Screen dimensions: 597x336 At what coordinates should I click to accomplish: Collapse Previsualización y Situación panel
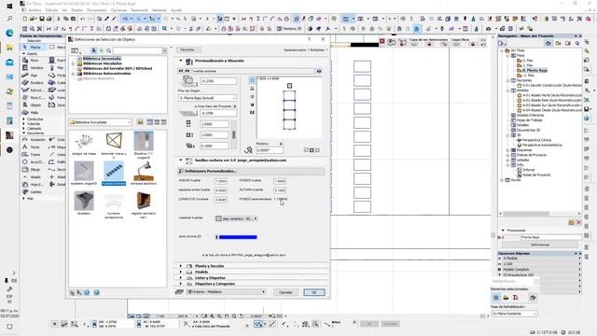click(x=180, y=61)
